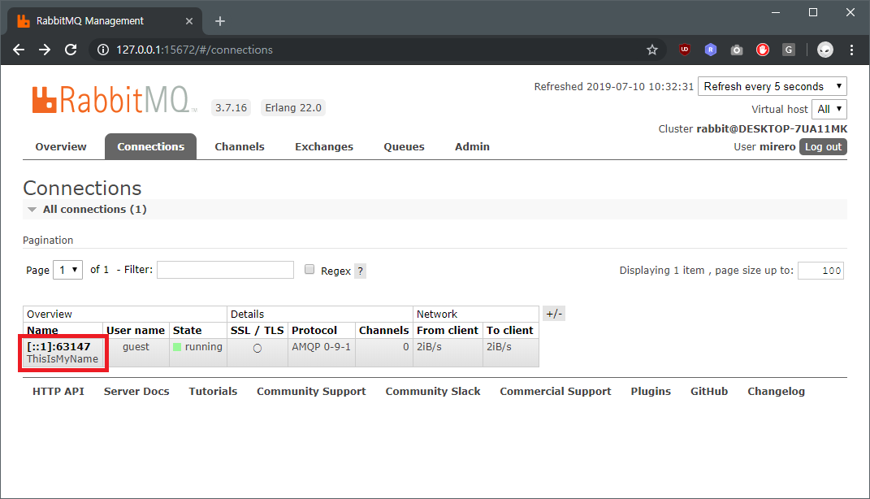Click the Regex help question mark
The image size is (870, 499).
[360, 271]
